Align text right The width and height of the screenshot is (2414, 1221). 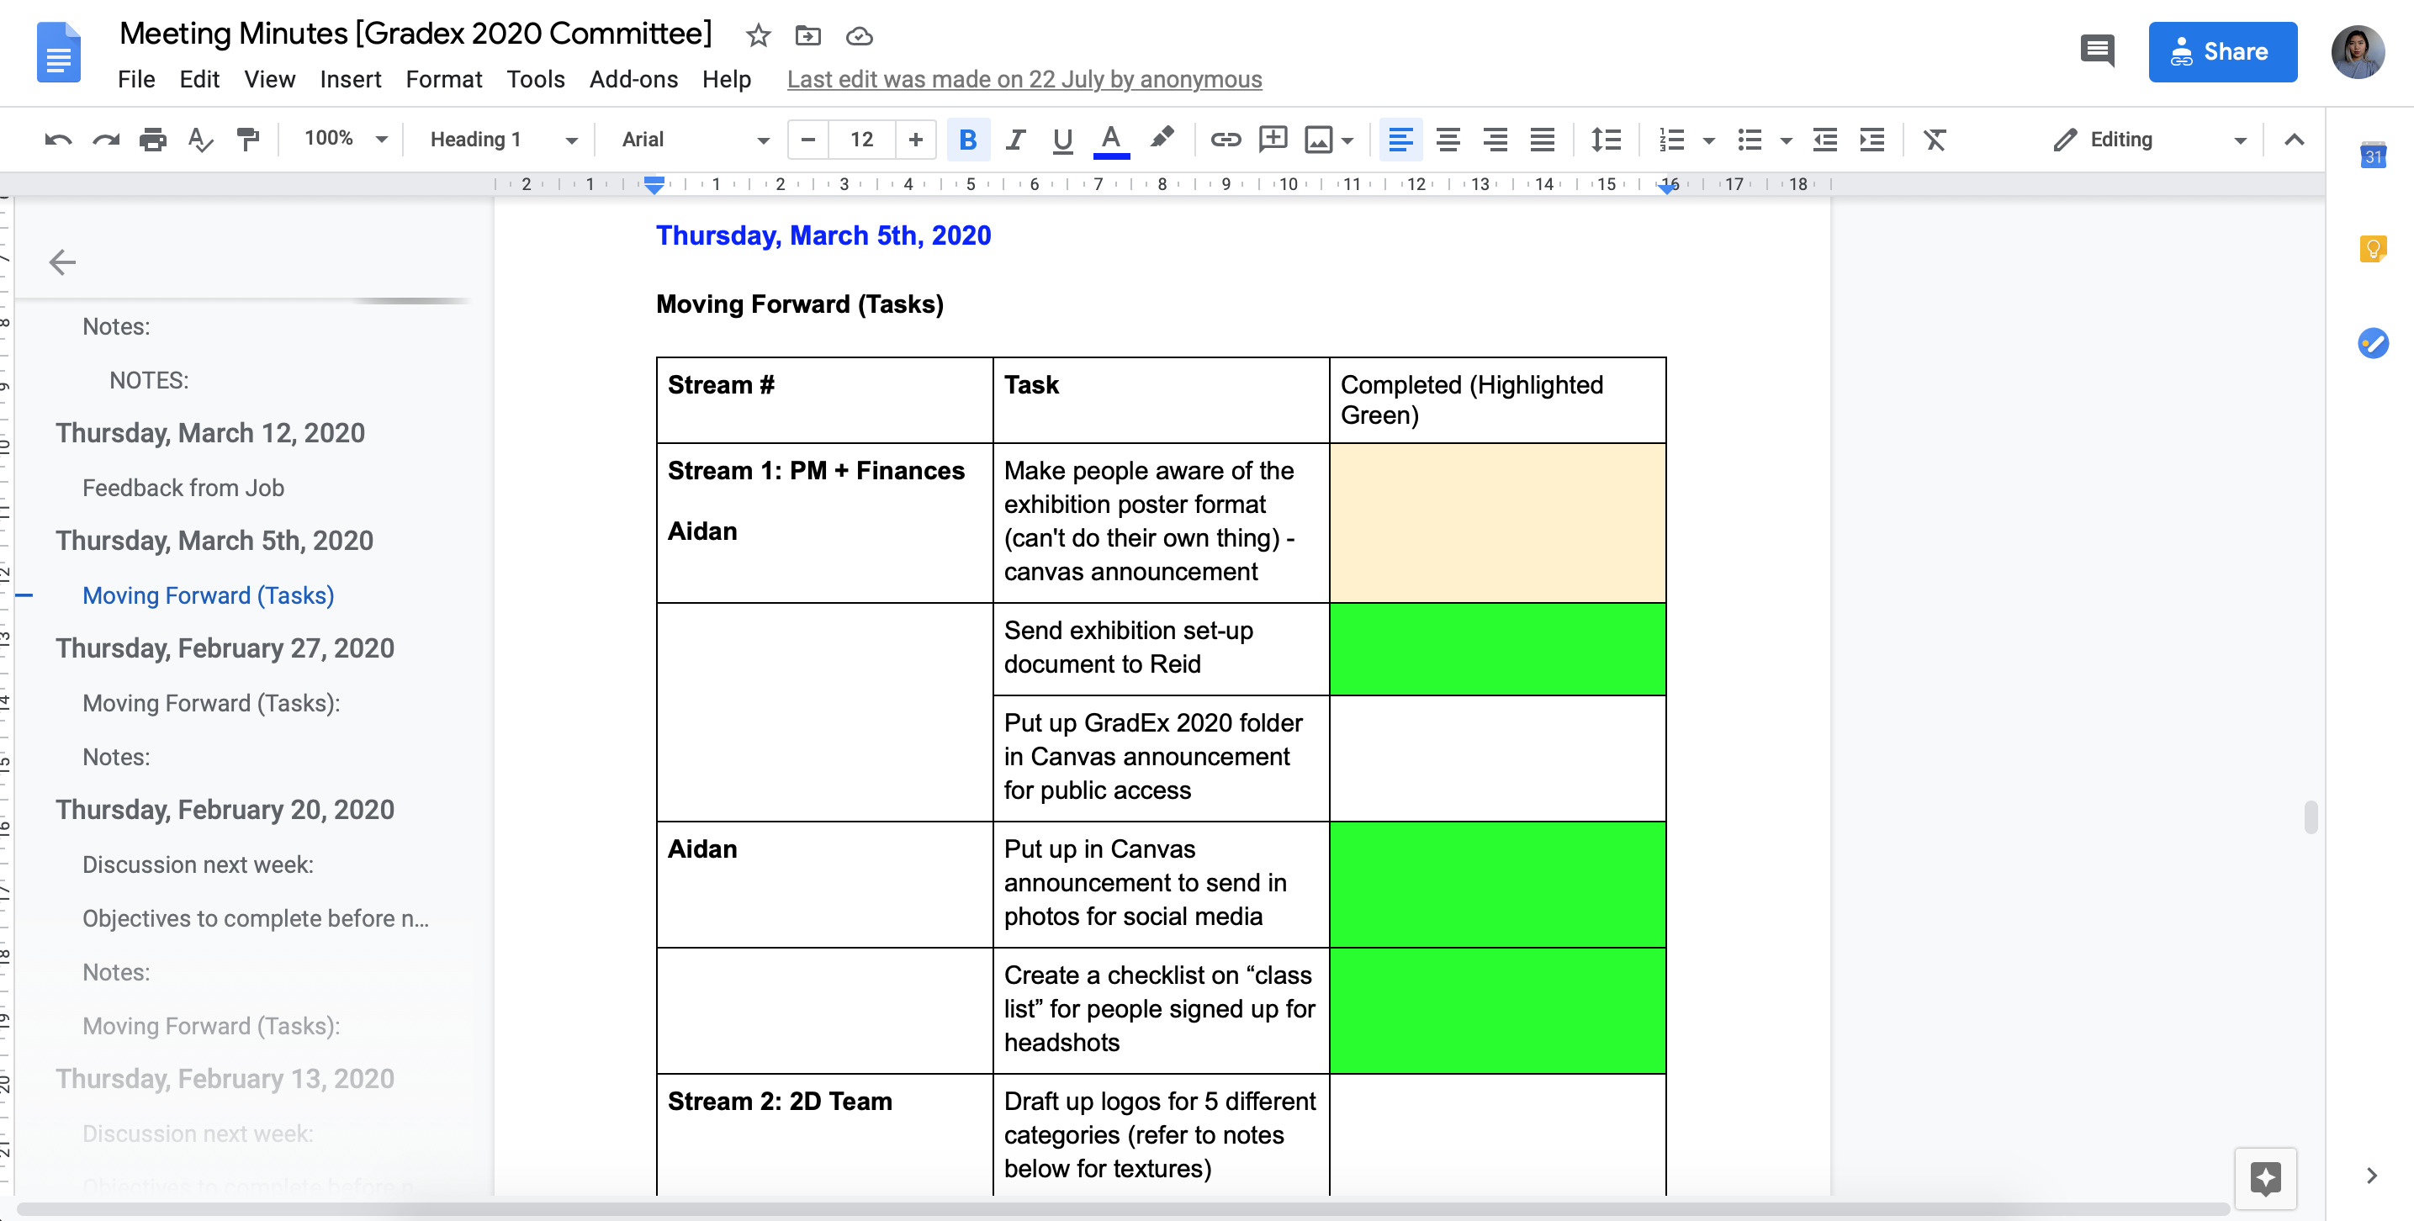pyautogui.click(x=1495, y=140)
